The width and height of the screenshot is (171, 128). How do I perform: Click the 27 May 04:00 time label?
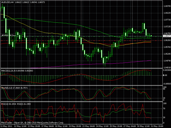pyautogui.click(x=130, y=126)
